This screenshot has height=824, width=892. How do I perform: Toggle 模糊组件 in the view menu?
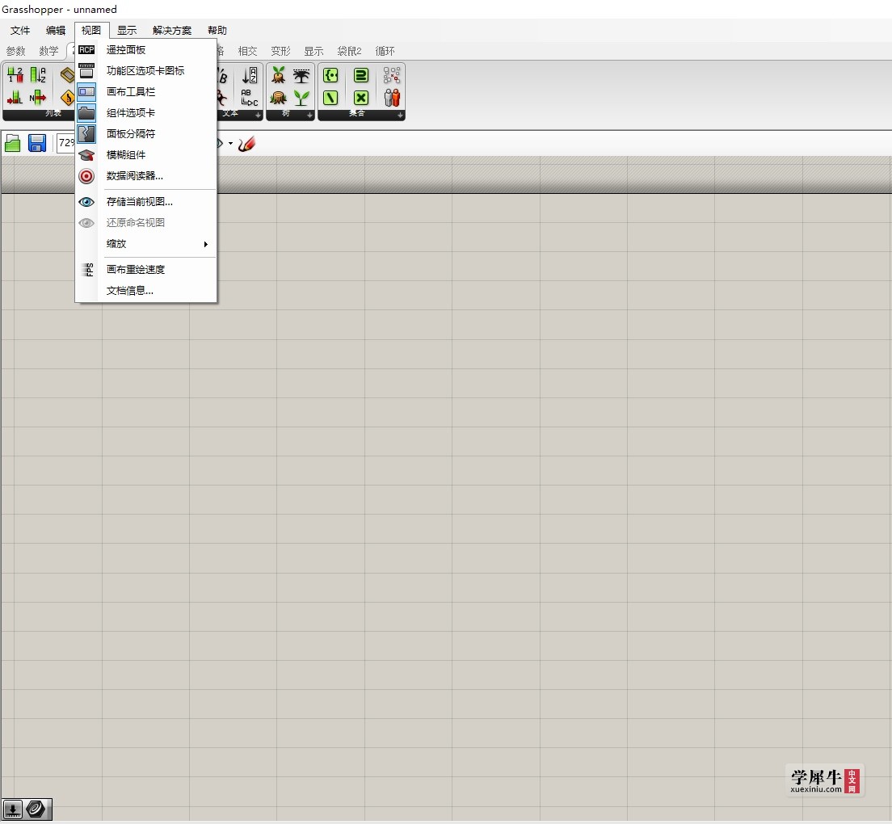click(146, 155)
